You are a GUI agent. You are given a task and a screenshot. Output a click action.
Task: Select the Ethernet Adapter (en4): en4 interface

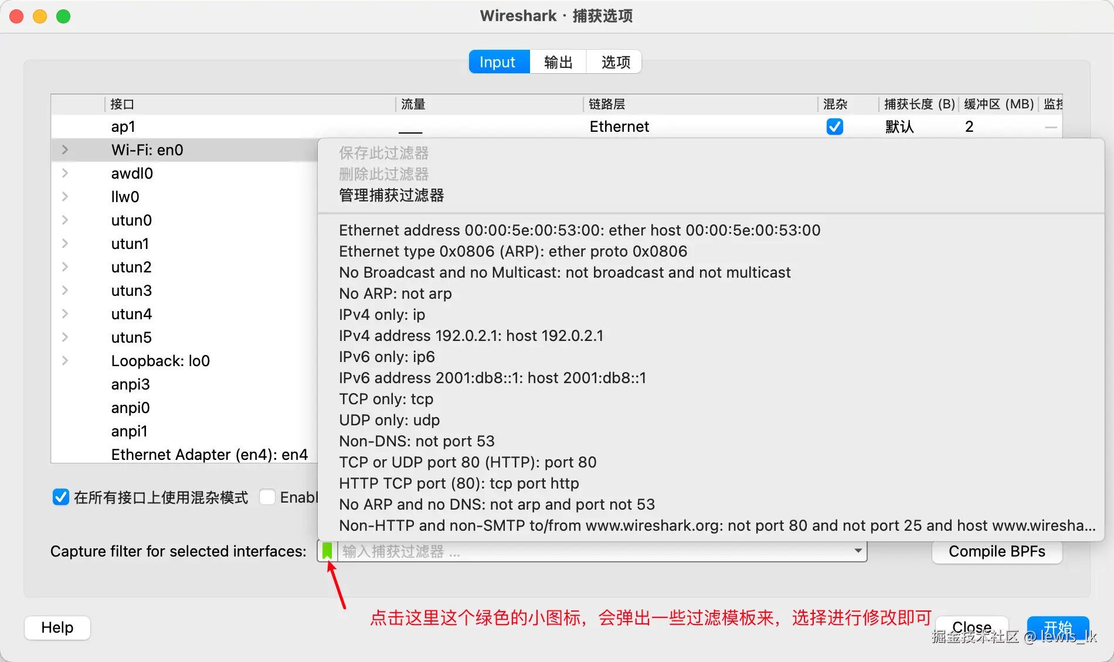(209, 455)
